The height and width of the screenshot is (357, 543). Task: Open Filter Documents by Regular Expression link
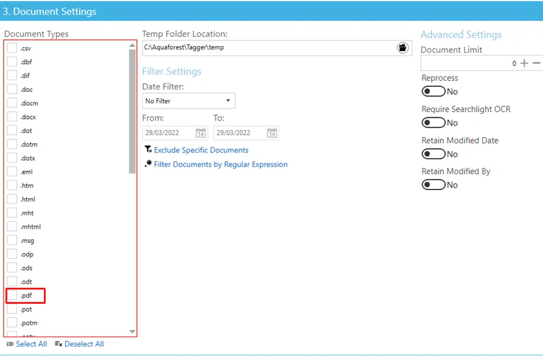(221, 165)
